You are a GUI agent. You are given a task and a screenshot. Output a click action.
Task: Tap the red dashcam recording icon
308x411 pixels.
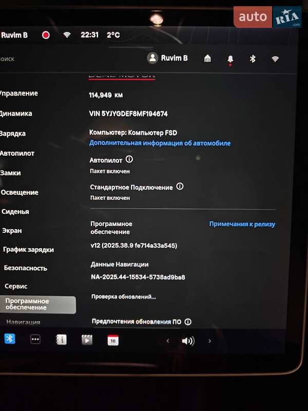pyautogui.click(x=46, y=35)
